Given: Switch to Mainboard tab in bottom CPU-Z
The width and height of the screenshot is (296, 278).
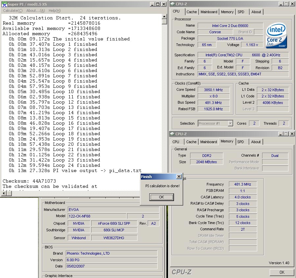Looking at the screenshot, I should [209, 142].
